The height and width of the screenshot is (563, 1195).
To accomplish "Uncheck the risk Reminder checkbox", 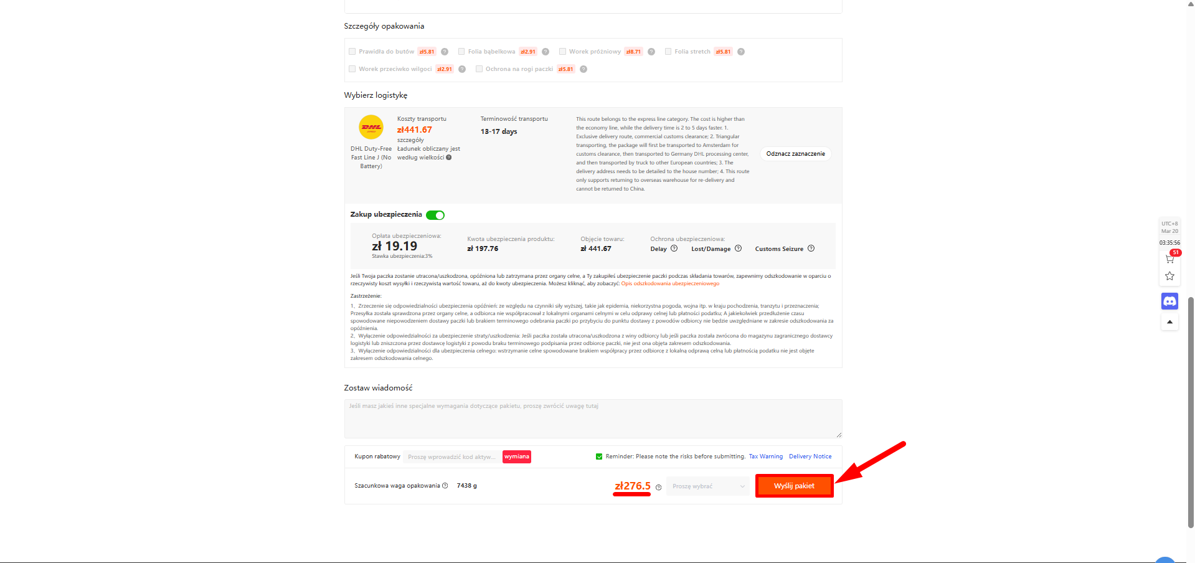I will (x=599, y=457).
